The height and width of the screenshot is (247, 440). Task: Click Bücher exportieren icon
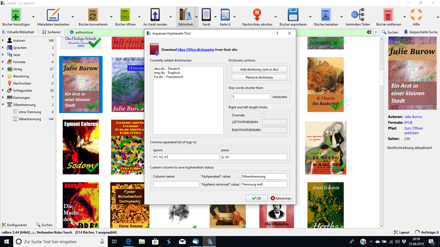(x=293, y=15)
